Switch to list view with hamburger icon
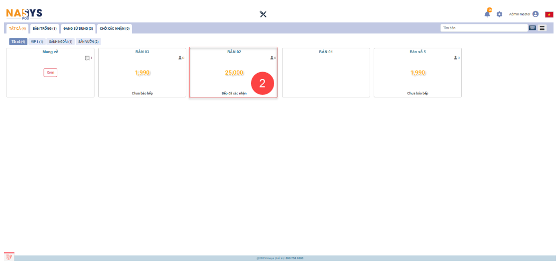The width and height of the screenshot is (557, 262). click(x=542, y=28)
